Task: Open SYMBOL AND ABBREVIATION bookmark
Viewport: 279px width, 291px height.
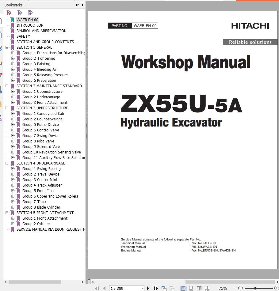Action: click(41, 31)
